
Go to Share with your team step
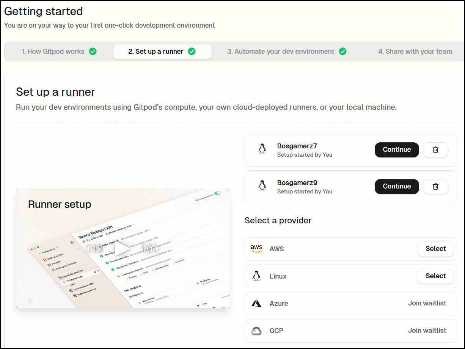pos(415,51)
